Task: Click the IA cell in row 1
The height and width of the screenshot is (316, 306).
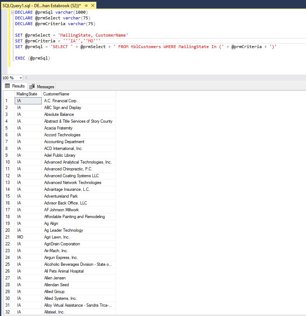Action: (28, 101)
